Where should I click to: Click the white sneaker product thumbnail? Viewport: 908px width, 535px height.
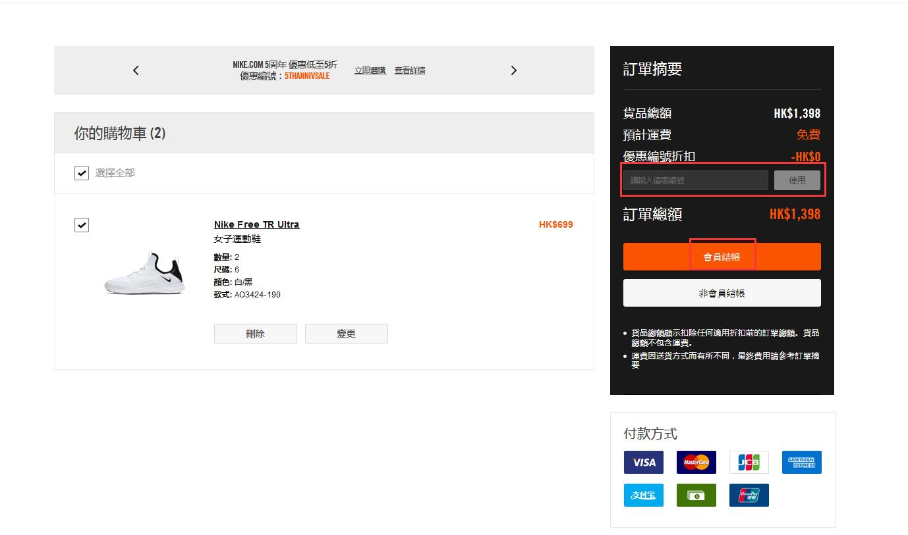pyautogui.click(x=144, y=273)
